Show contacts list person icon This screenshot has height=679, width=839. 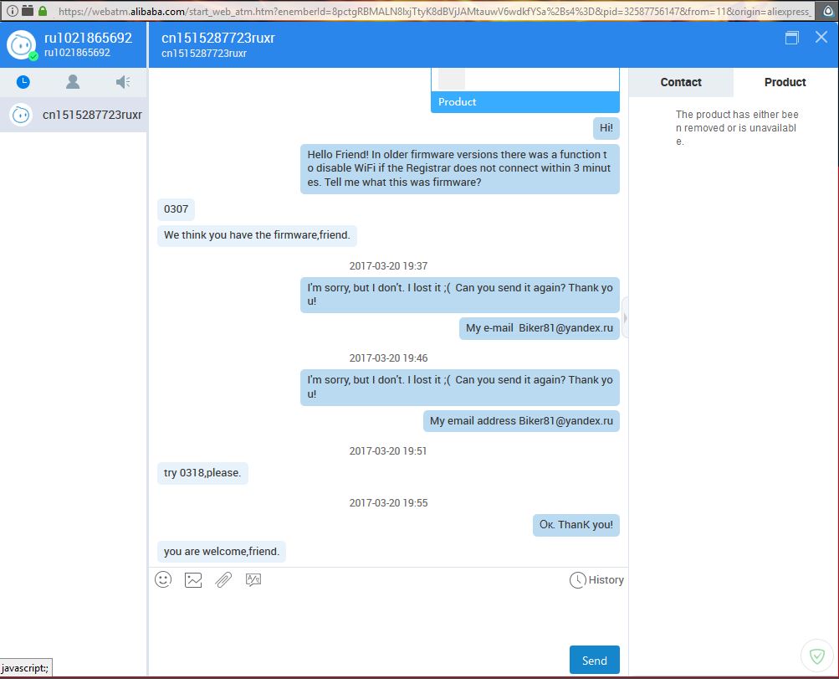tap(73, 82)
